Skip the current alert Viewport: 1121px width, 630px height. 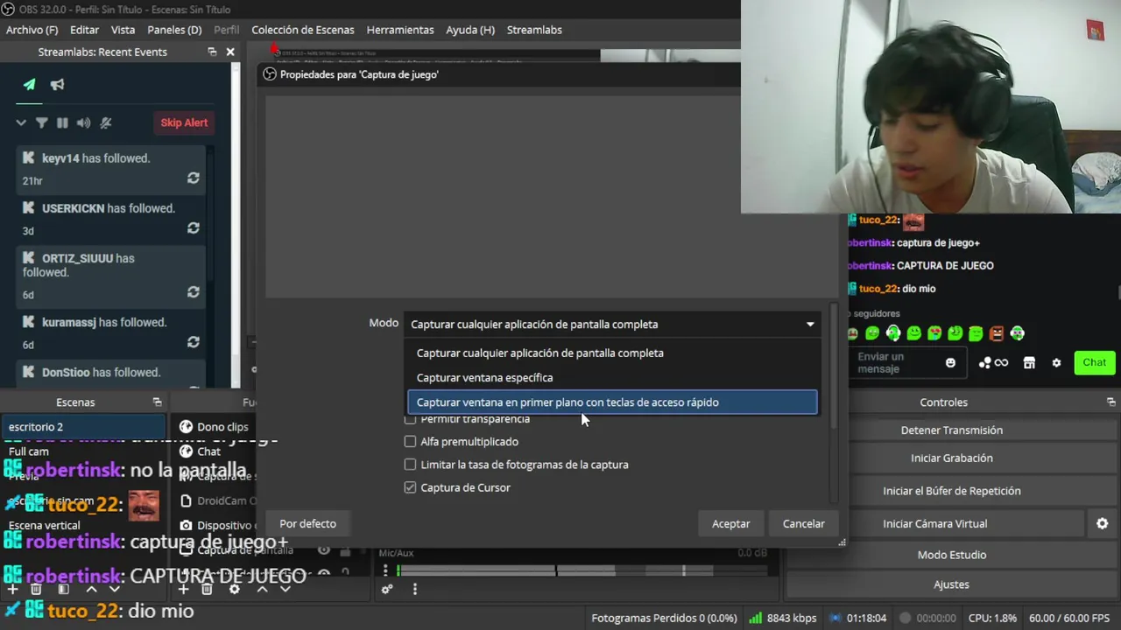click(184, 122)
